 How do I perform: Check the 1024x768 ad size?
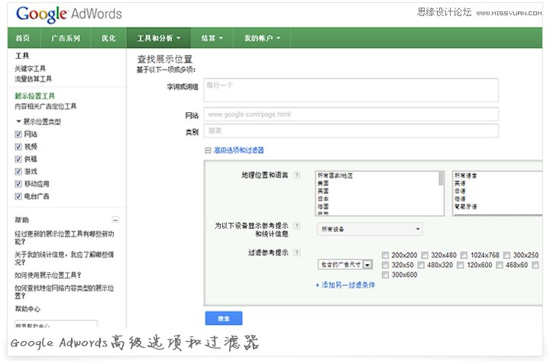coord(464,255)
